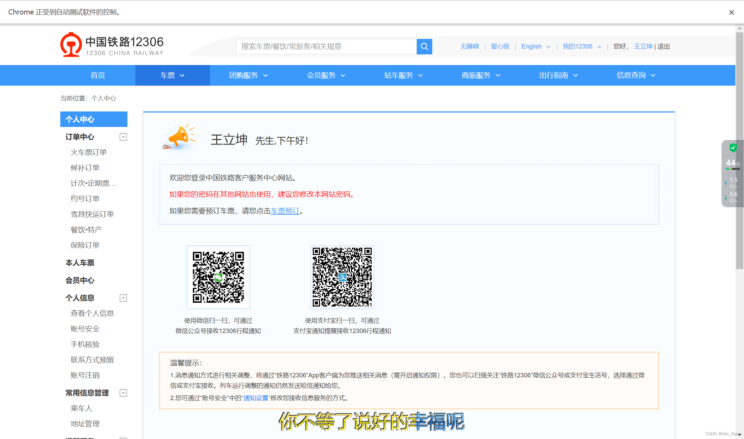
Task: Collapse the 订单中心 section toggle
Action: pyautogui.click(x=123, y=137)
